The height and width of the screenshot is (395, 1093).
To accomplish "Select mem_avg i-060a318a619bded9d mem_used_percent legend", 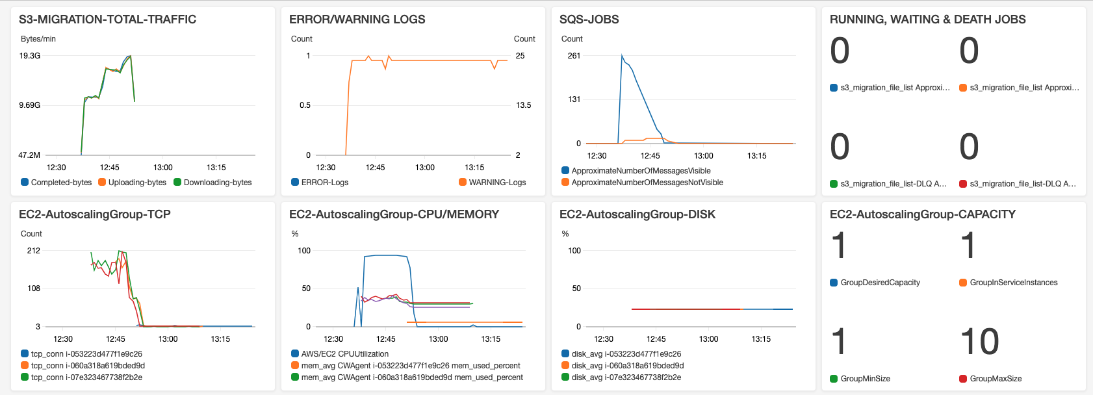I will (x=412, y=377).
